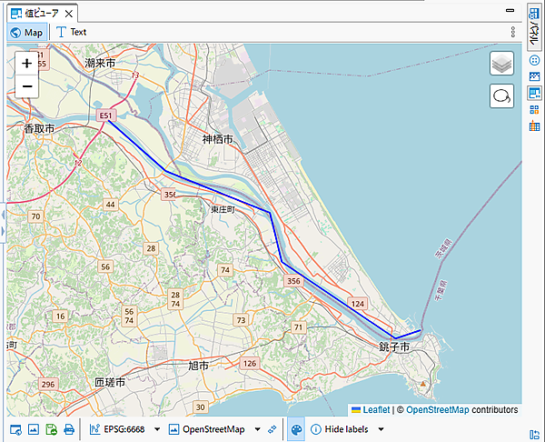This screenshot has height=442, width=545.
Task: Expand the EPSG:6668 dropdown arrow
Action: tap(157, 429)
